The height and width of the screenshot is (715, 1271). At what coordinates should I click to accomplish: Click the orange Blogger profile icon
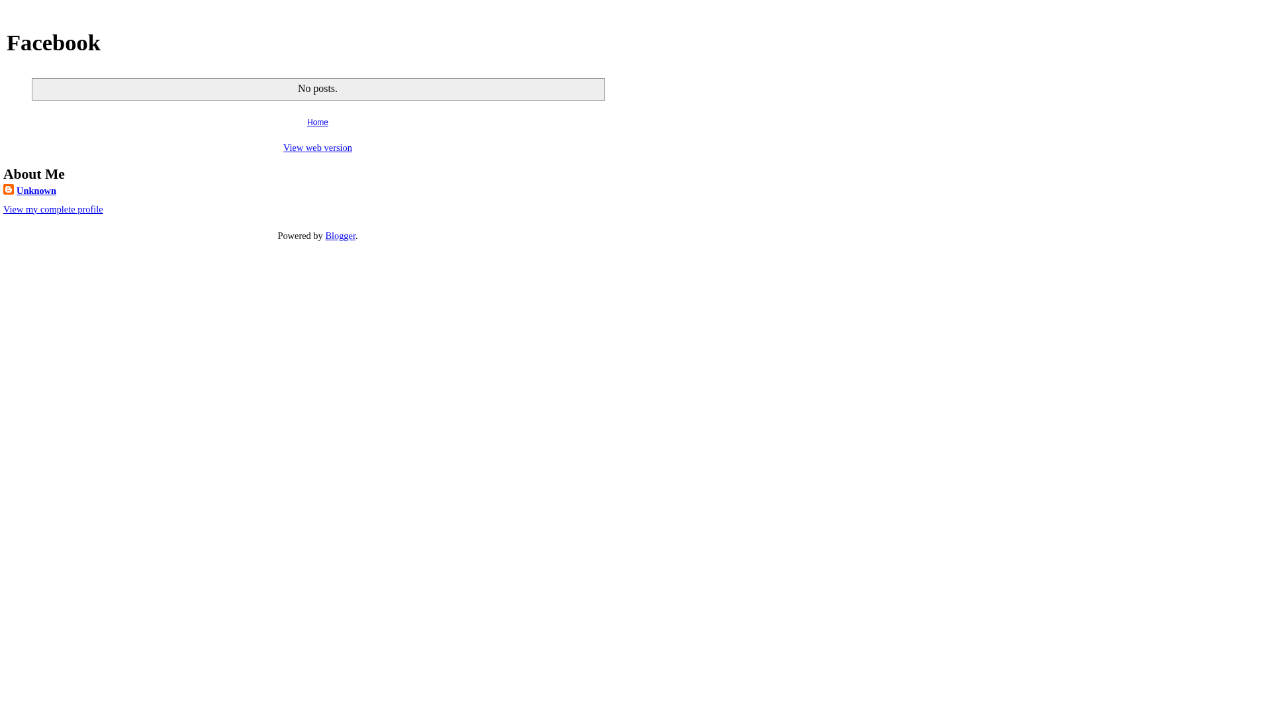(9, 189)
